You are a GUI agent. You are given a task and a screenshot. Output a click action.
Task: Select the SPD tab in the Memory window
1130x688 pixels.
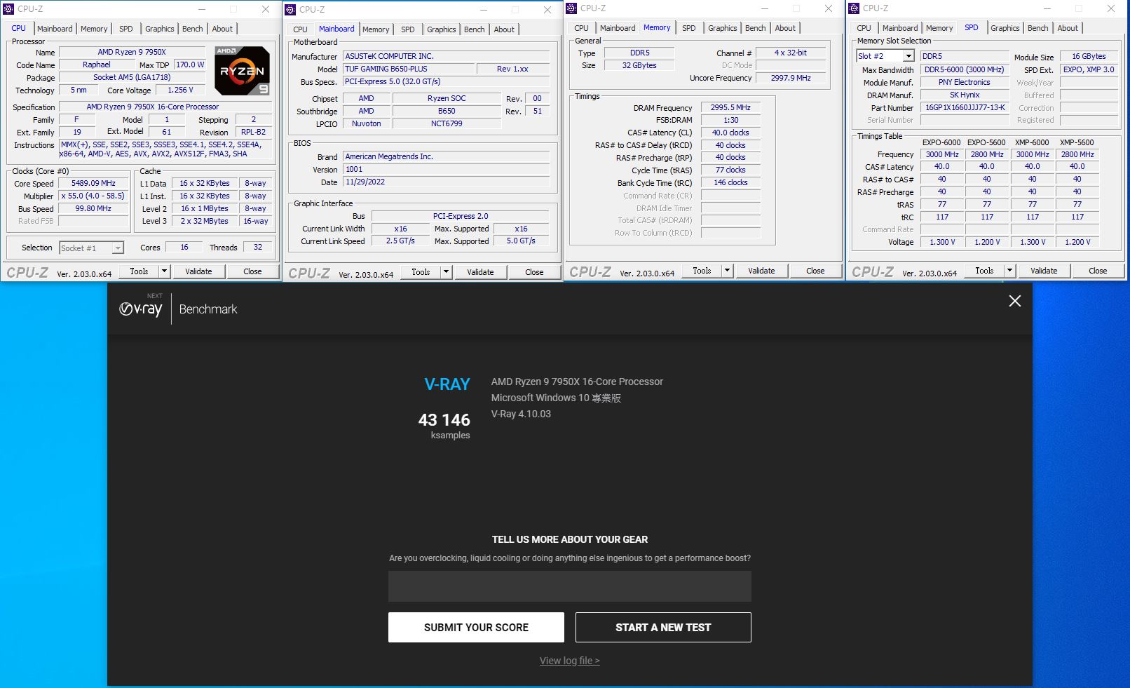[x=689, y=28]
